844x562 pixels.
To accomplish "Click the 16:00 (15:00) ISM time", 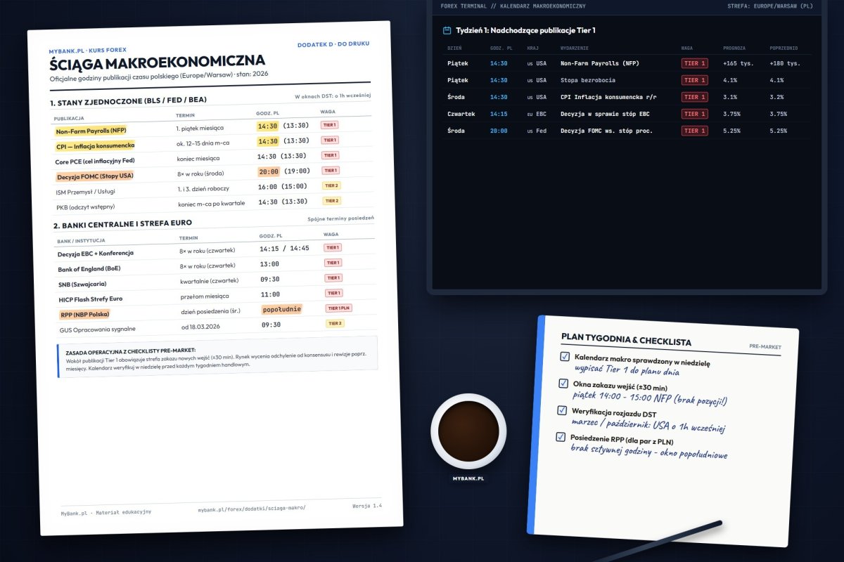I will (x=282, y=186).
